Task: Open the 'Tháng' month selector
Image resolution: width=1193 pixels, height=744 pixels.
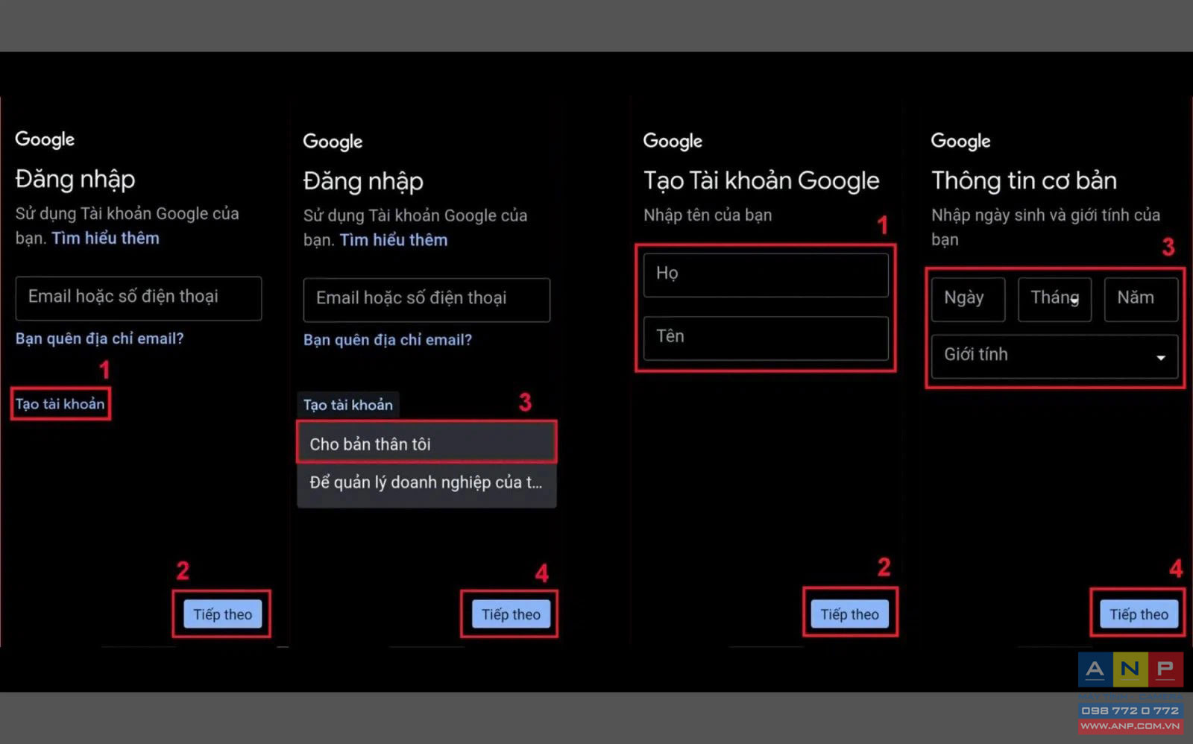Action: click(1054, 300)
